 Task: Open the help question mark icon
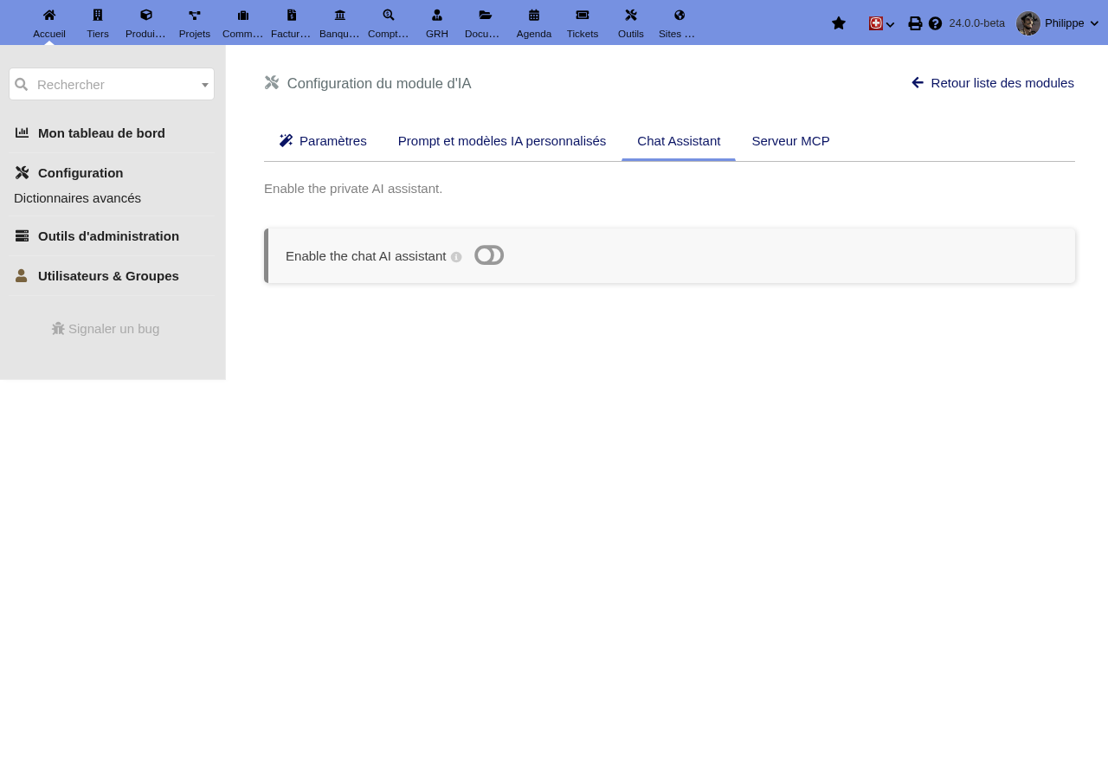(935, 23)
